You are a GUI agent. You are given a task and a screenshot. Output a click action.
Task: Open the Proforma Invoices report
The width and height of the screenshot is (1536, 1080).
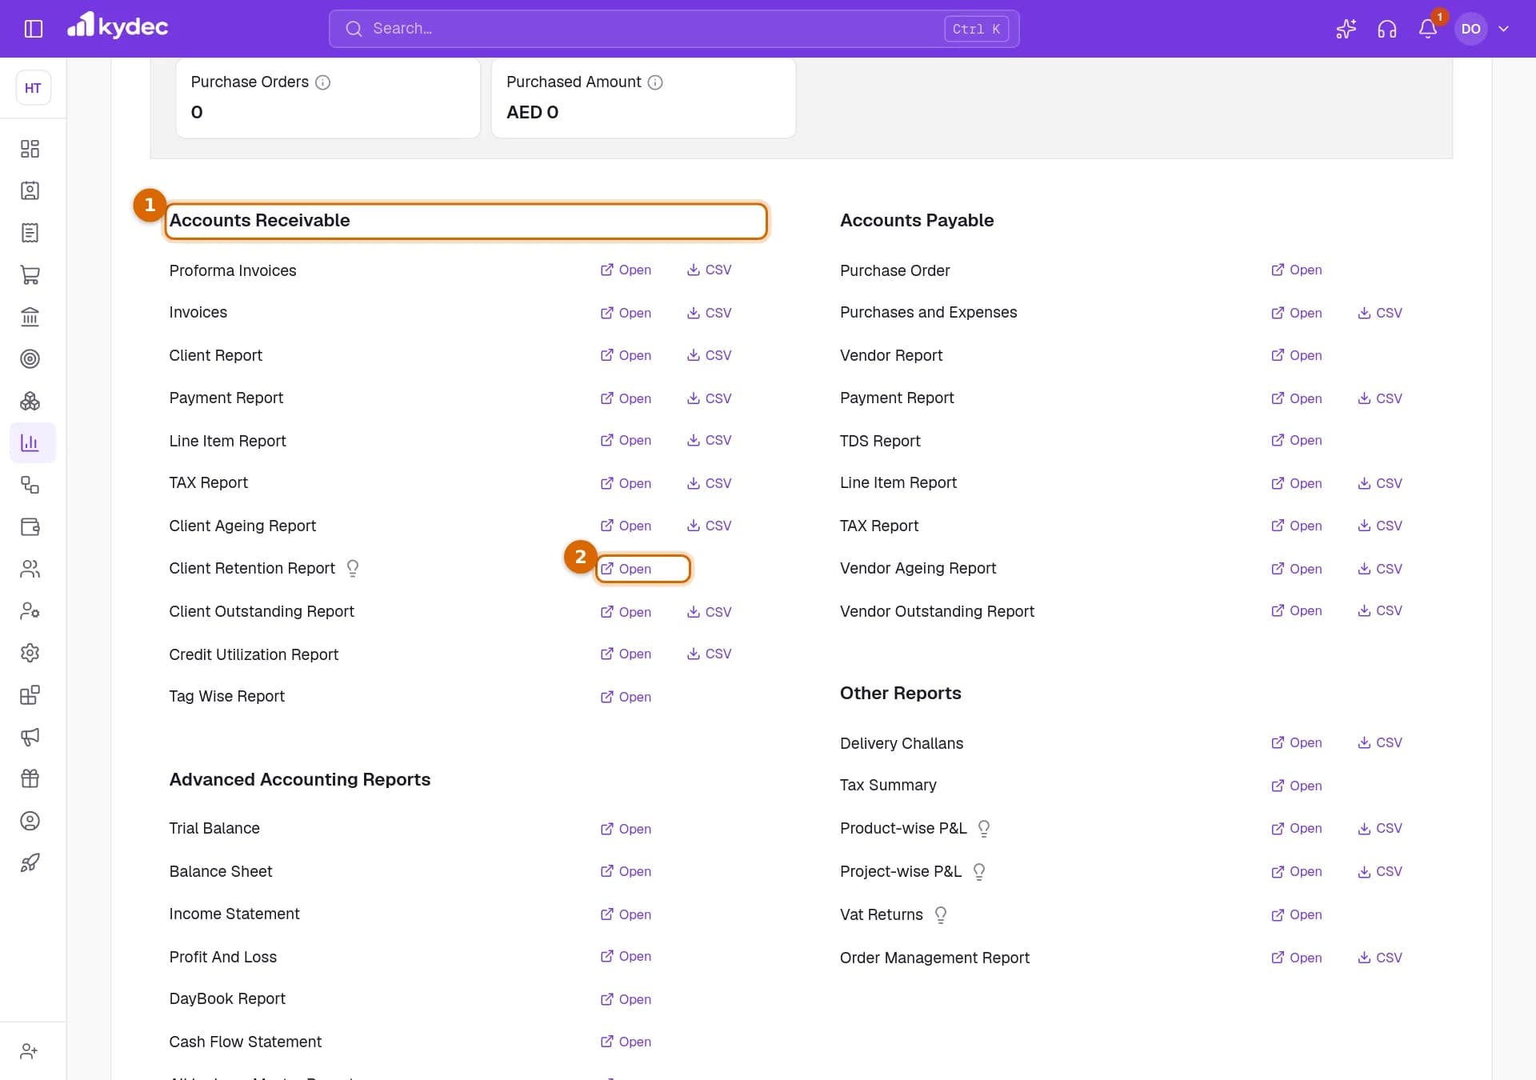click(x=626, y=270)
